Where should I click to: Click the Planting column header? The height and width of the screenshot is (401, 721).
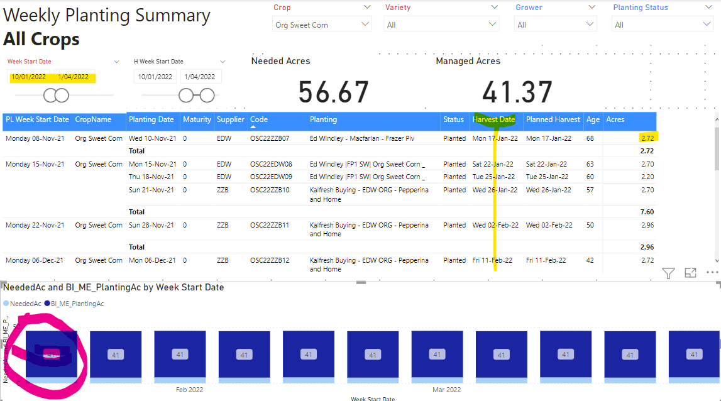(323, 119)
